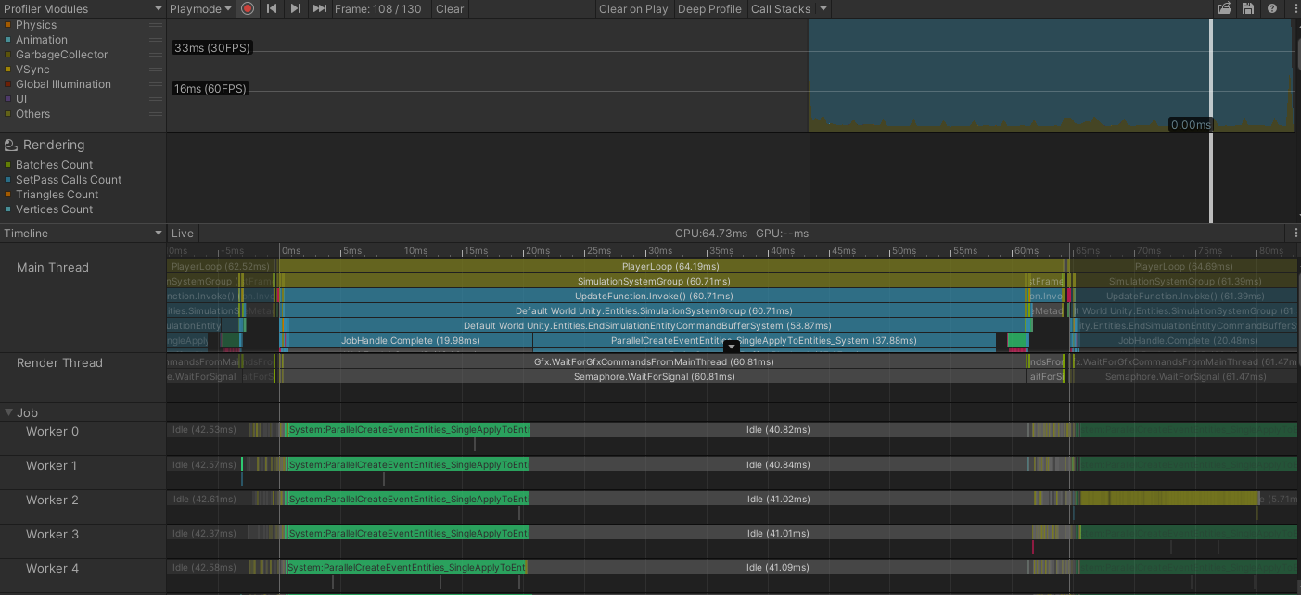Viewport: 1301px width, 595px height.
Task: Go to the next frame
Action: click(x=294, y=8)
